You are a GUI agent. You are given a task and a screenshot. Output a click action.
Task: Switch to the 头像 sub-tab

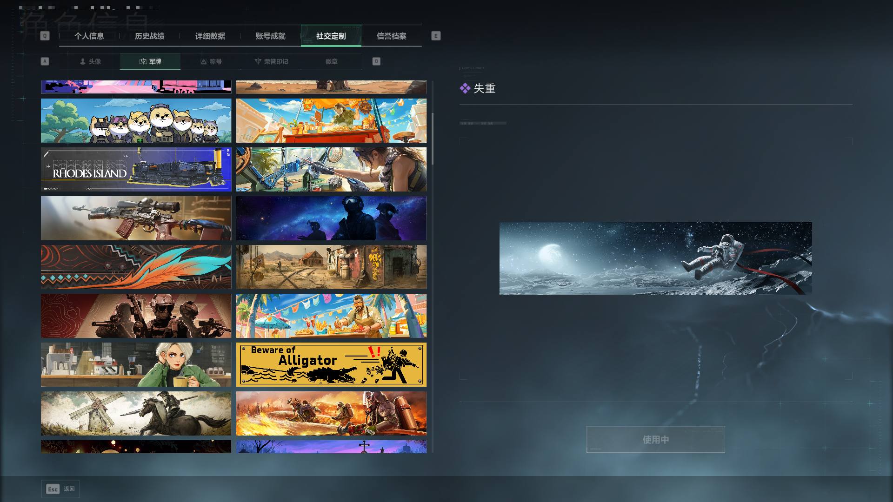click(90, 61)
